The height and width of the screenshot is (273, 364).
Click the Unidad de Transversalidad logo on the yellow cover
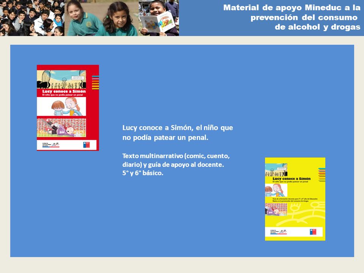pyautogui.click(x=278, y=232)
